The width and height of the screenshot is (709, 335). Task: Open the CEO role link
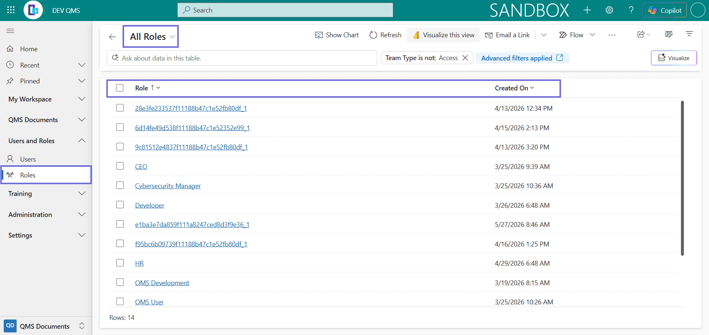click(141, 166)
